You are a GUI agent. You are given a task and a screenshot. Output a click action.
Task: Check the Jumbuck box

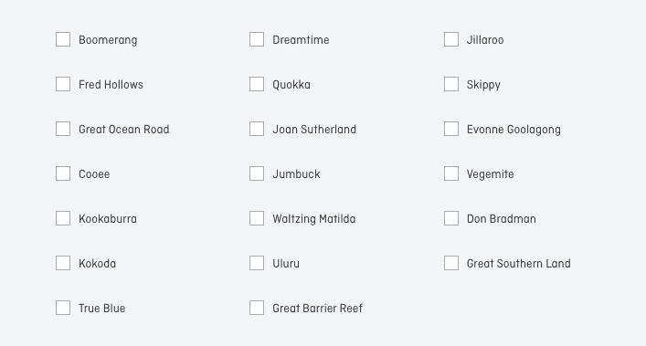tap(257, 173)
